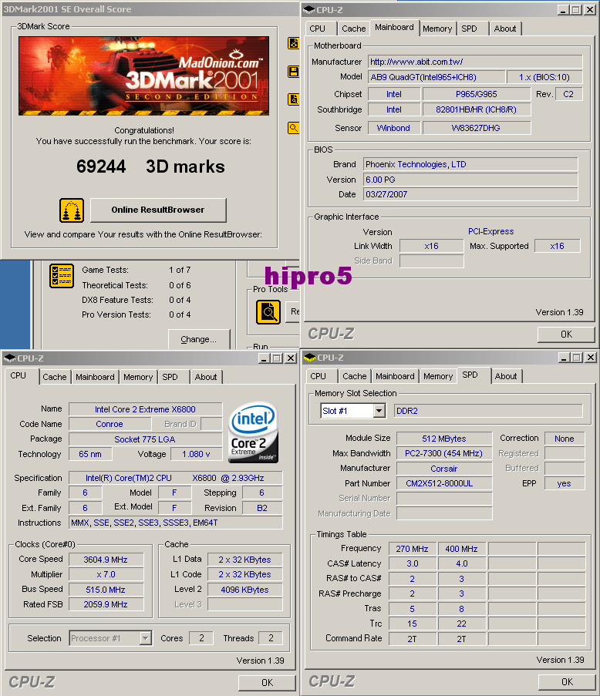Click the Bus Speed 515.0 MHz value
Image resolution: width=600 pixels, height=696 pixels.
click(x=106, y=590)
